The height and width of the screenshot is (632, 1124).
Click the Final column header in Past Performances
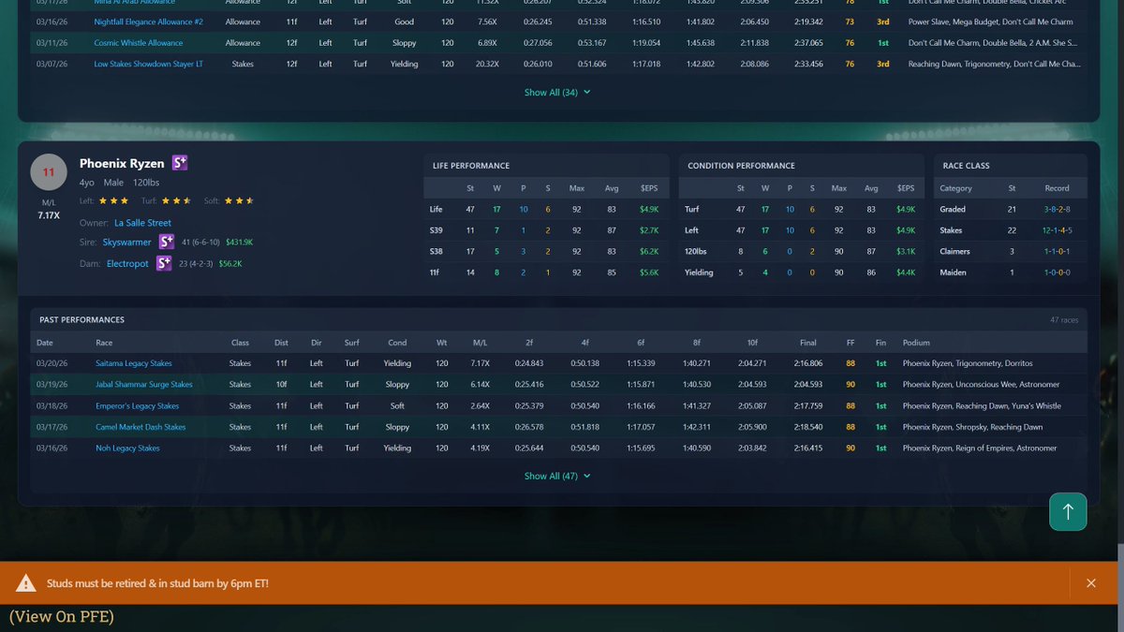808,343
